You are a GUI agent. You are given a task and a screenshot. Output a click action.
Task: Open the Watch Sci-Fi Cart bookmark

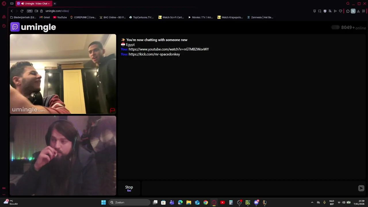pyautogui.click(x=171, y=17)
